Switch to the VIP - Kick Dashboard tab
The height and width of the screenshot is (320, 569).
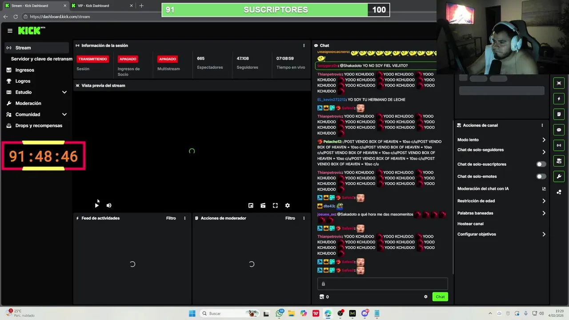point(102,6)
